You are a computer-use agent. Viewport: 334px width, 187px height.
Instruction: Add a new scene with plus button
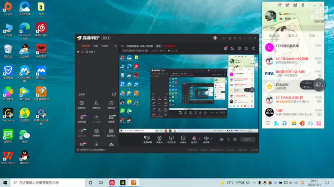(x=116, y=46)
